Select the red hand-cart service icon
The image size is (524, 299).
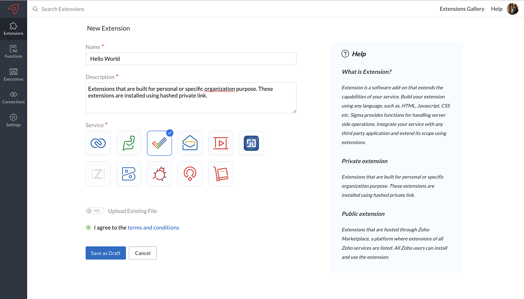[221, 174]
